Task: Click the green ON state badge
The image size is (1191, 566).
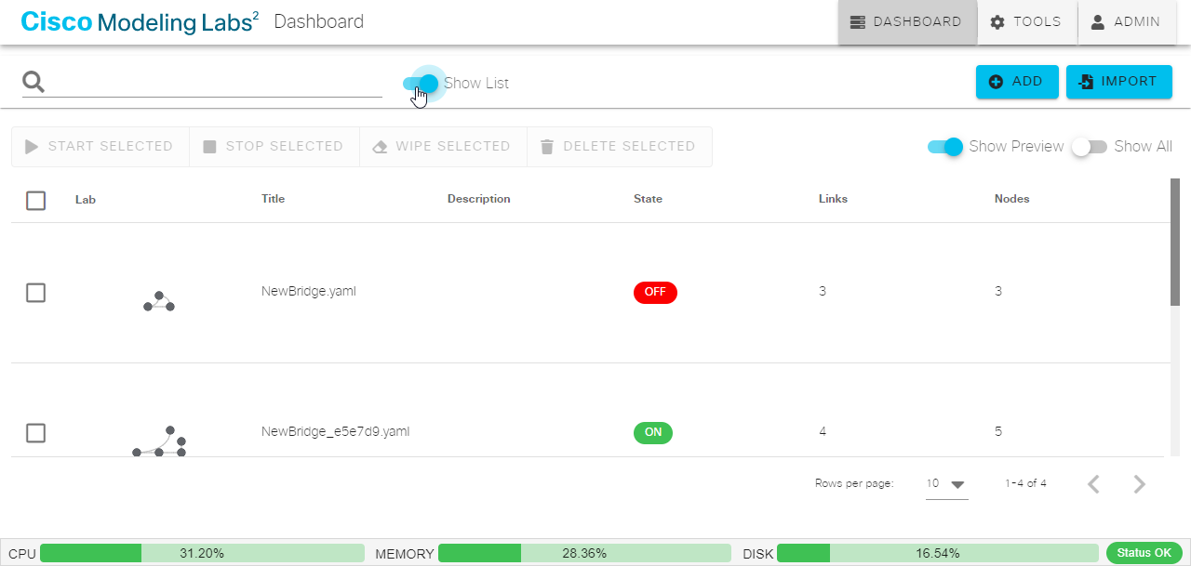Action: (x=653, y=432)
